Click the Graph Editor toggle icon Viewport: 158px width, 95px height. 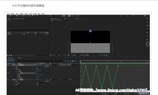click(x=78, y=61)
